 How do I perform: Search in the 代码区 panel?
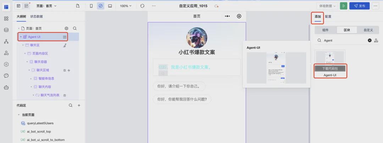[x=71, y=105]
